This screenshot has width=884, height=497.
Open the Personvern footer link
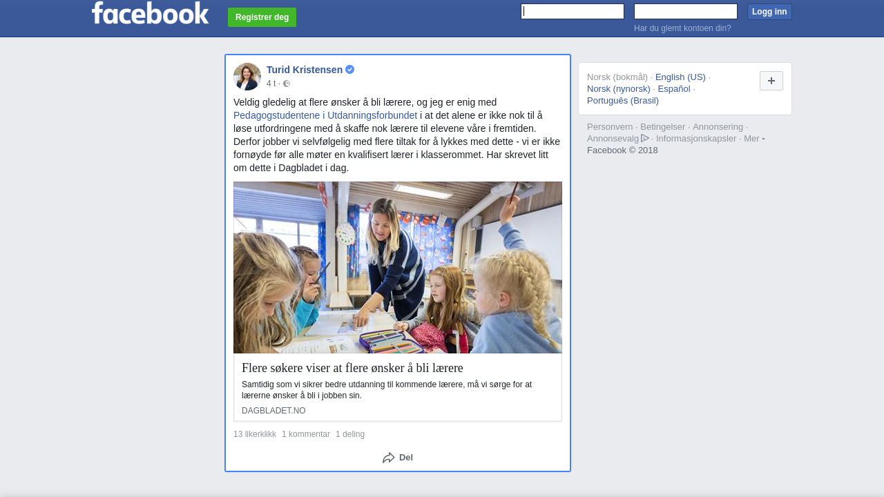coord(610,127)
